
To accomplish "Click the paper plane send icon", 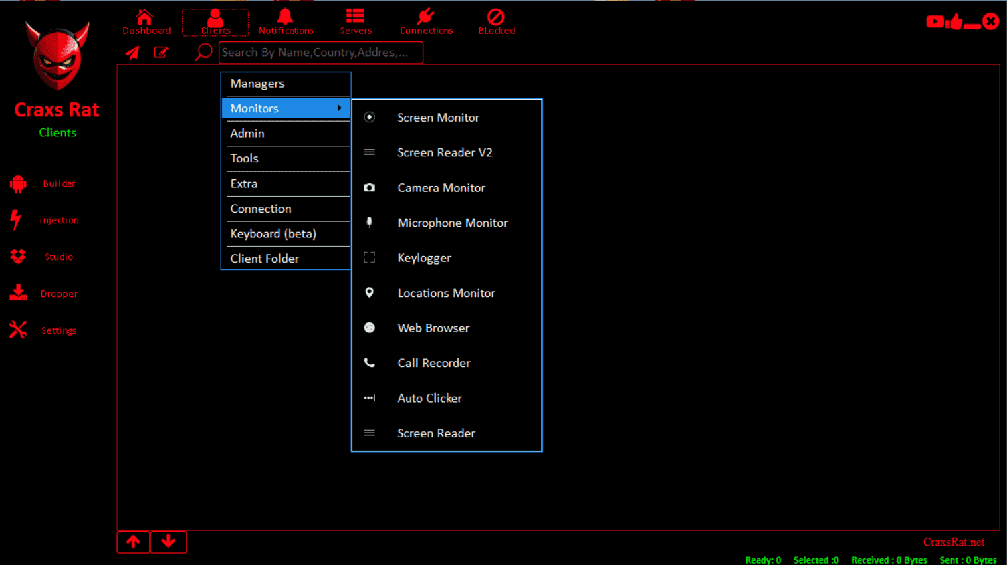I will (132, 53).
